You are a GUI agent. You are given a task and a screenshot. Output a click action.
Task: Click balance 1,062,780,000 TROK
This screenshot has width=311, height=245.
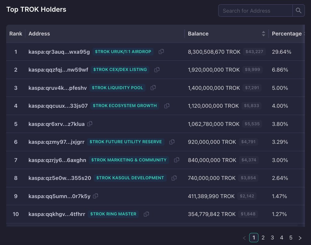(214, 124)
